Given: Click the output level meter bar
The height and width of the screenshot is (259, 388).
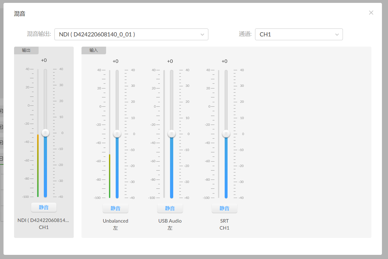Looking at the screenshot, I should coord(38,165).
